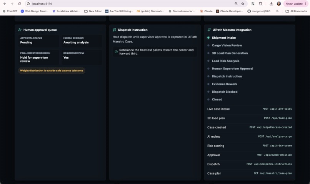The width and height of the screenshot is (310, 184).
Task: Open Discord name for bookmark
Action: point(182,11)
